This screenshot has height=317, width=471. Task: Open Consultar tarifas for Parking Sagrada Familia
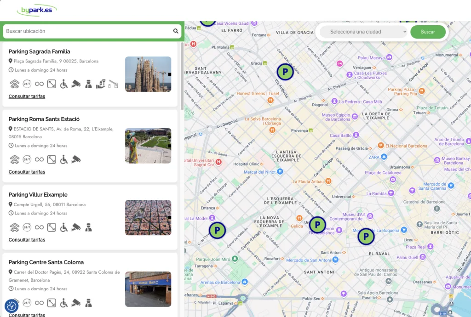[27, 96]
